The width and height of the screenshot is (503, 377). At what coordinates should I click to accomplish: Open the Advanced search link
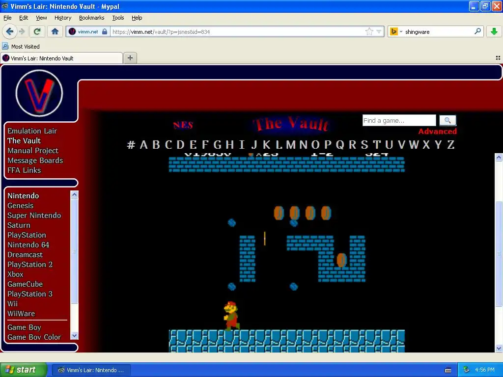tap(437, 132)
